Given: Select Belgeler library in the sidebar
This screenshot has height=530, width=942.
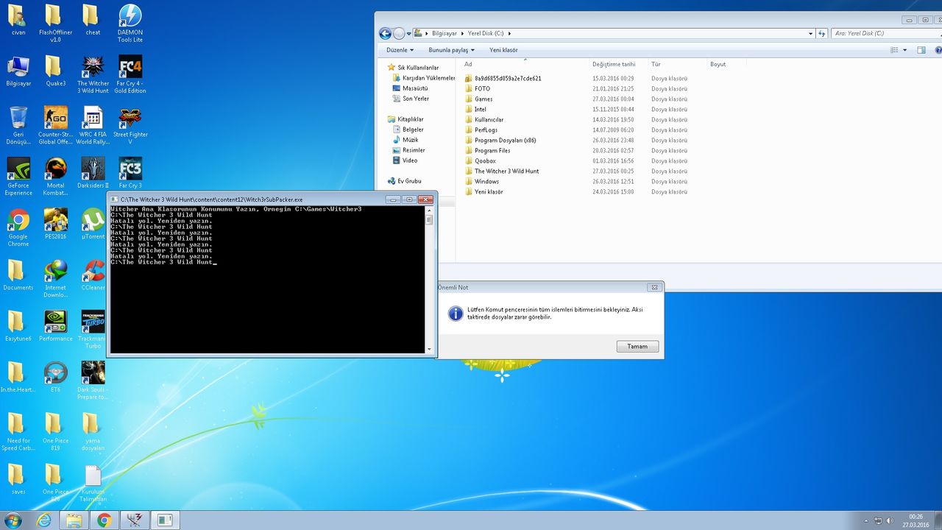Looking at the screenshot, I should pyautogui.click(x=412, y=129).
